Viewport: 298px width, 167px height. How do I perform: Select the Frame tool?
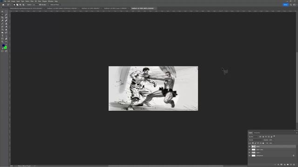click(6, 18)
